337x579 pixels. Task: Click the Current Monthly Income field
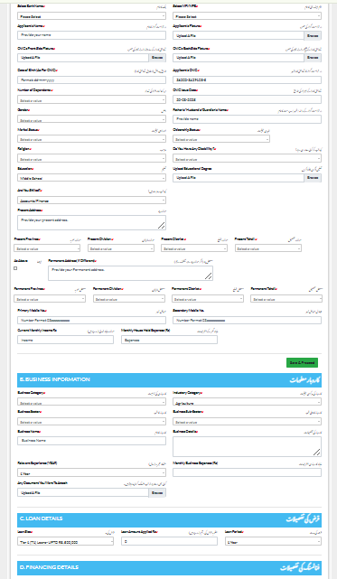click(65, 340)
